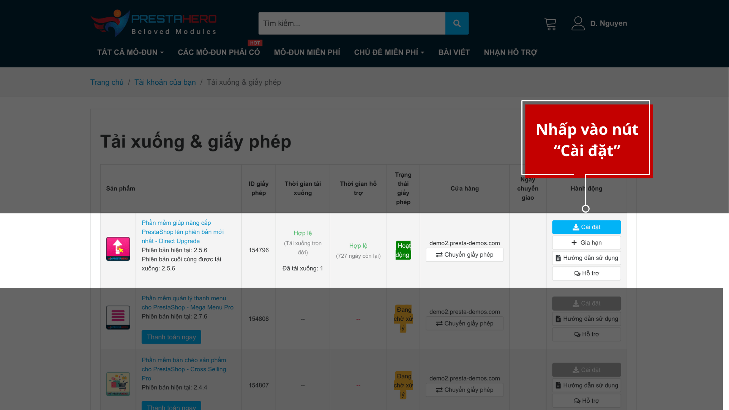Click the "Gia hạn" renew button

[586, 243]
